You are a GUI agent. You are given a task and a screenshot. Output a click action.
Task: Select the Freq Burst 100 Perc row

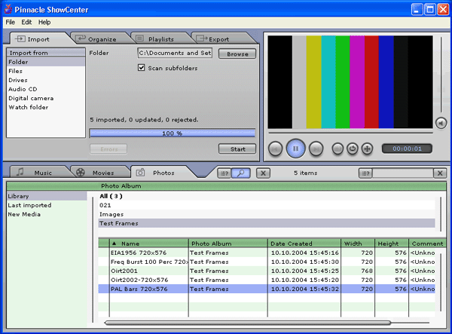click(267, 262)
